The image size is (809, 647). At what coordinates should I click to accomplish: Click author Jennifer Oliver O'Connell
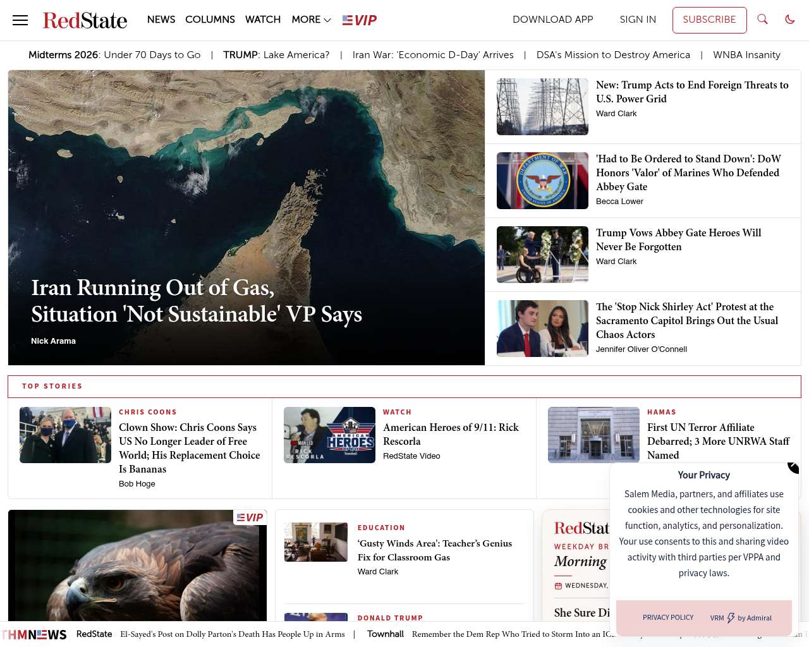[642, 349]
